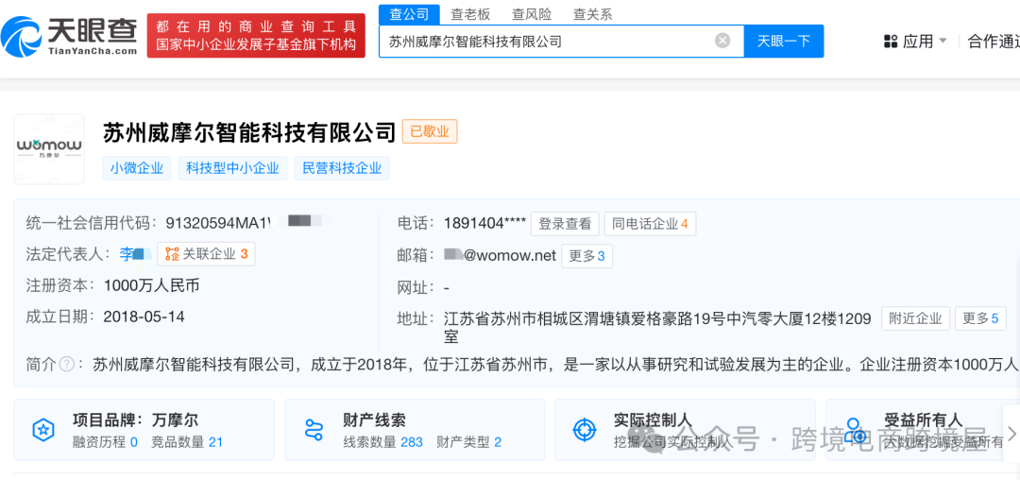Select the 民营科技企业 tag

pyautogui.click(x=342, y=168)
